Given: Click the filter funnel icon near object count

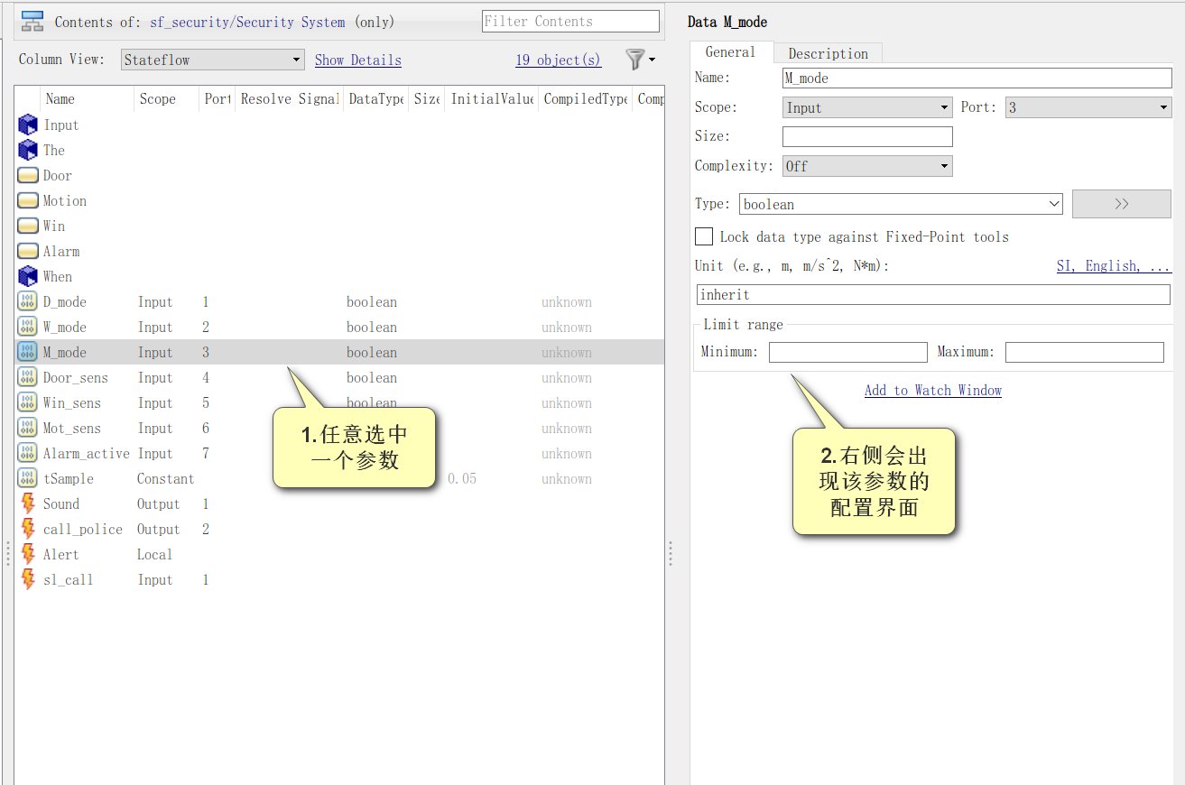Looking at the screenshot, I should [636, 59].
